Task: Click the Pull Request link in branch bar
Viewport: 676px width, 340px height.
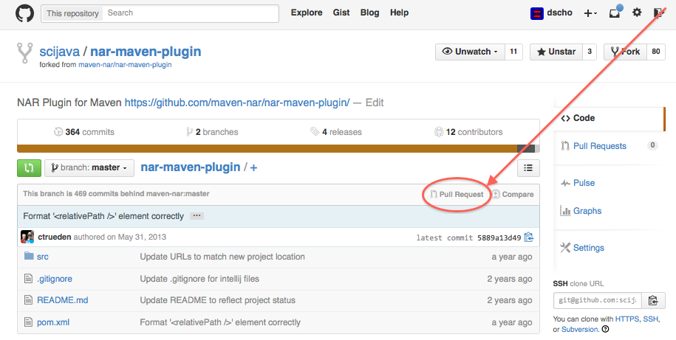Action: [x=457, y=195]
